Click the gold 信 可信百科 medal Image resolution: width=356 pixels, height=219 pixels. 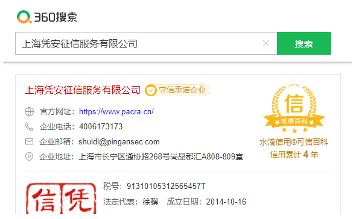click(x=294, y=109)
